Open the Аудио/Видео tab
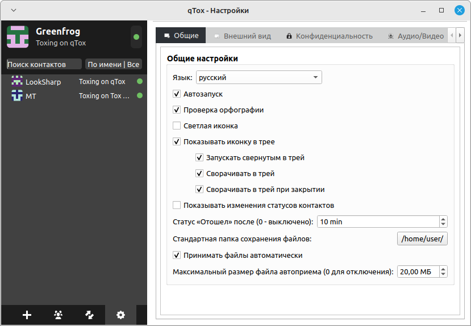Viewport: 471px width, 326px height. 416,36
